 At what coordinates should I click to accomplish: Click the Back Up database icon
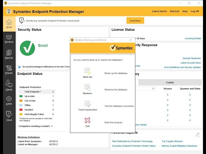coord(88,71)
